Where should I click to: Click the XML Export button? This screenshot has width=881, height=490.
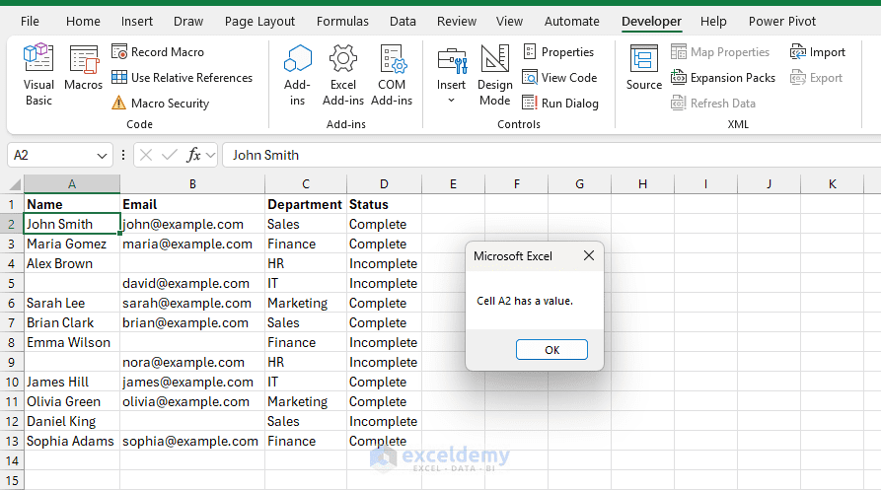coord(817,78)
